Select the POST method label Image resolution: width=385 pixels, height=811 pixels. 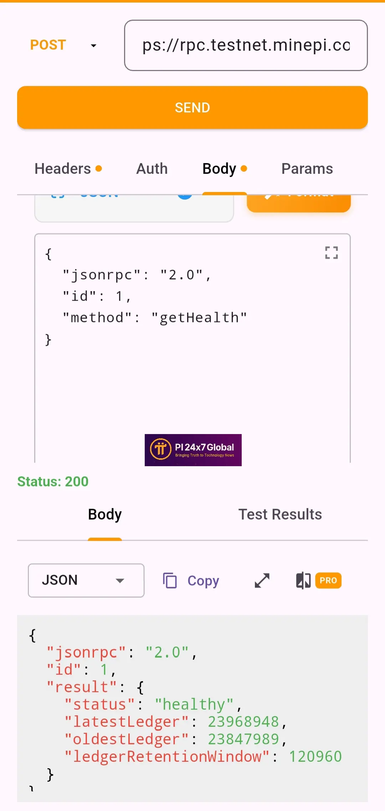tap(48, 45)
